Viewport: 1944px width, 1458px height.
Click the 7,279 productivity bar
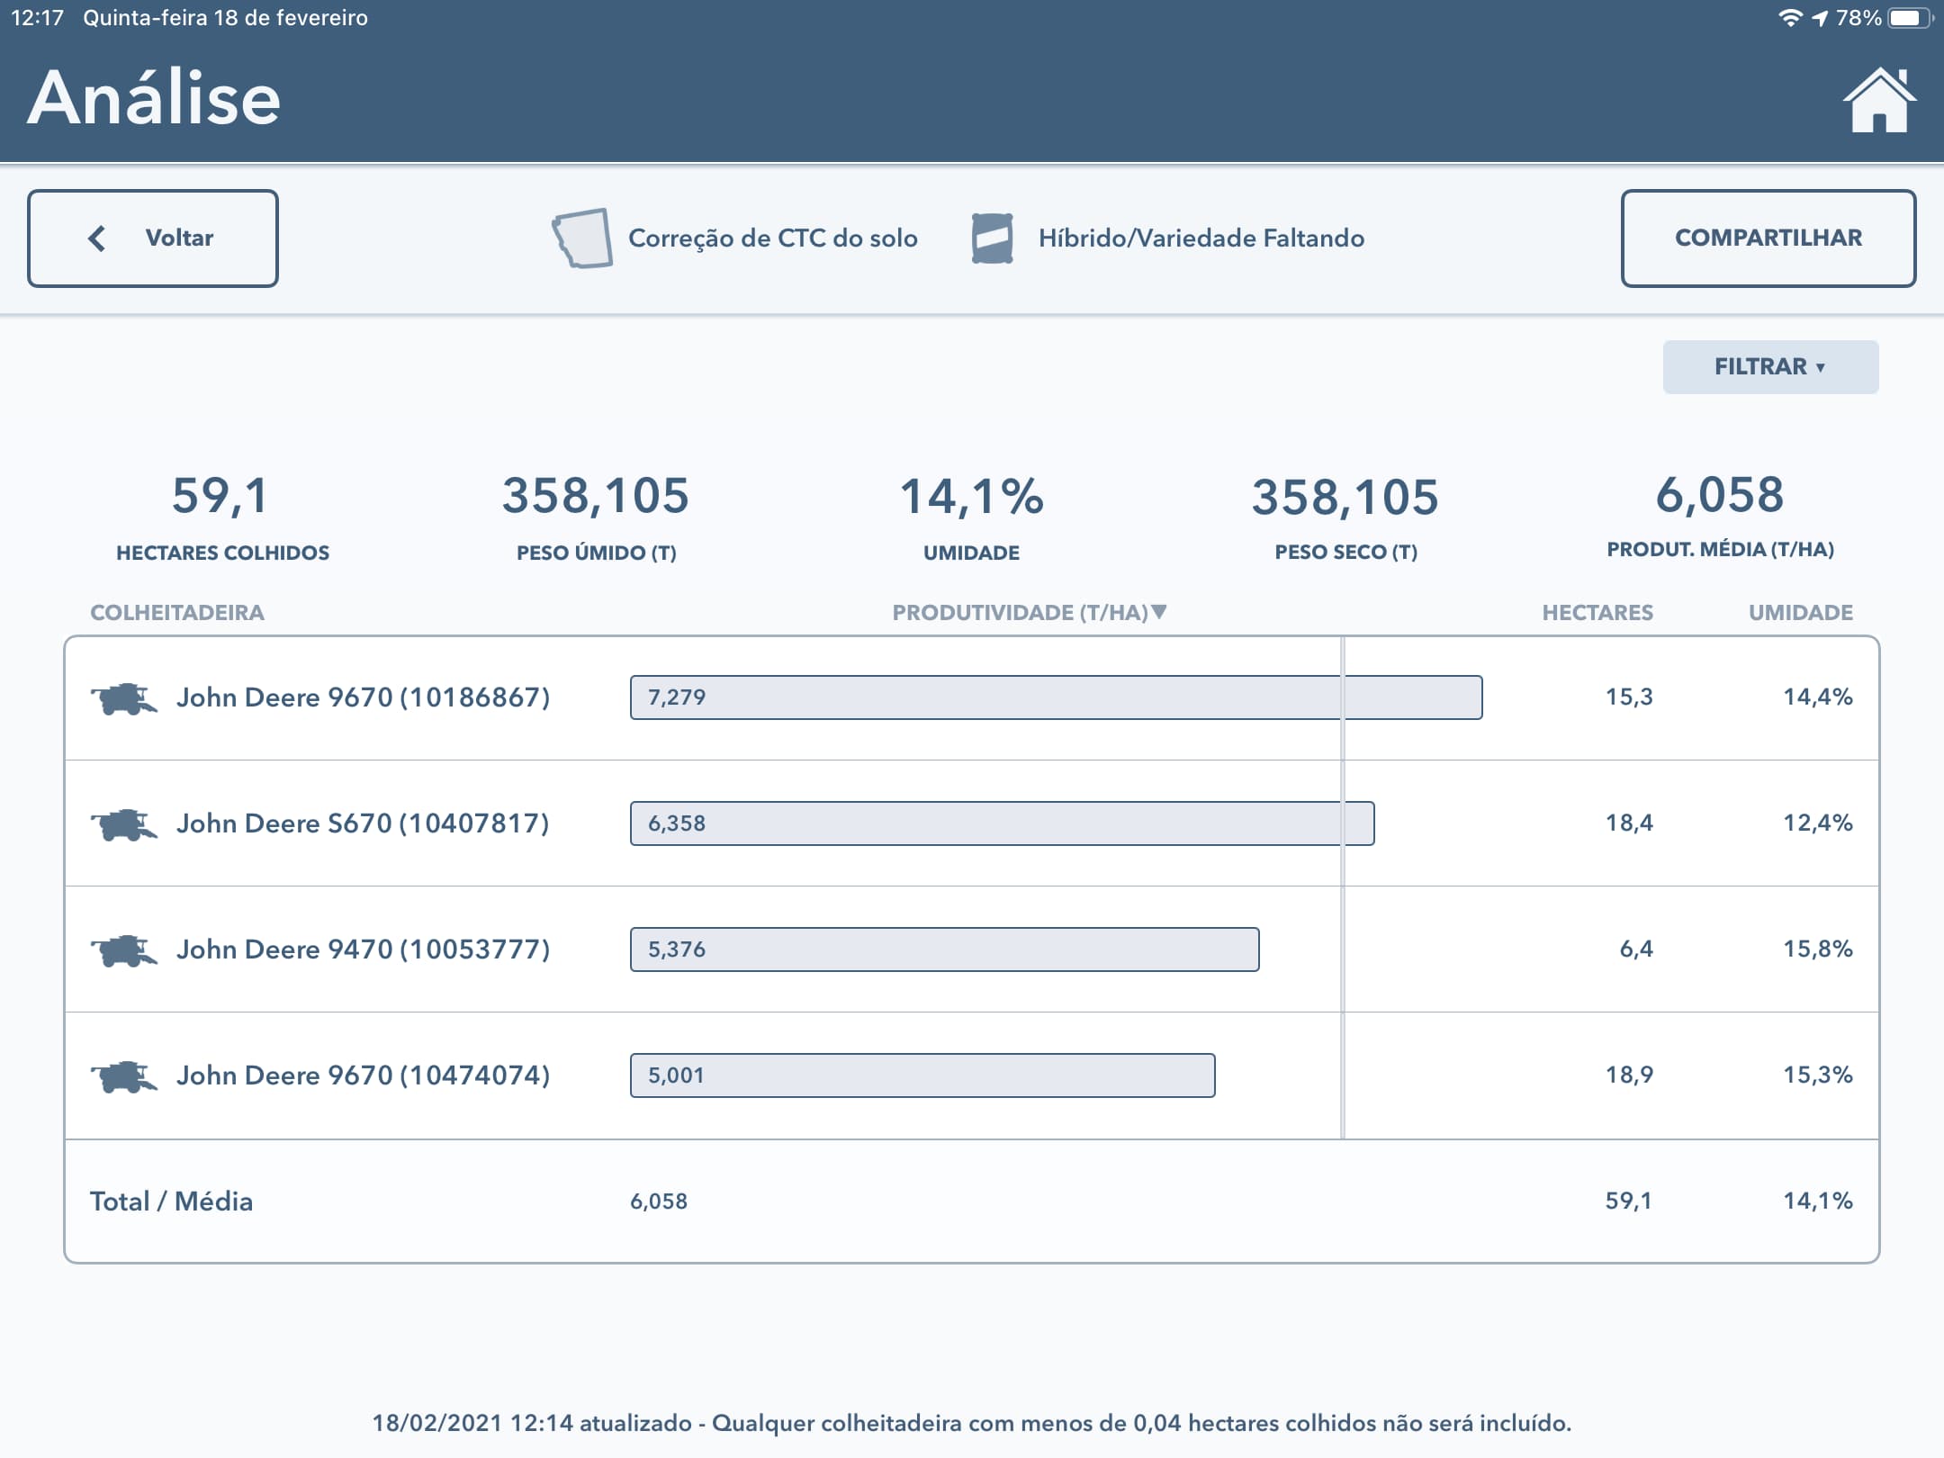[1057, 697]
